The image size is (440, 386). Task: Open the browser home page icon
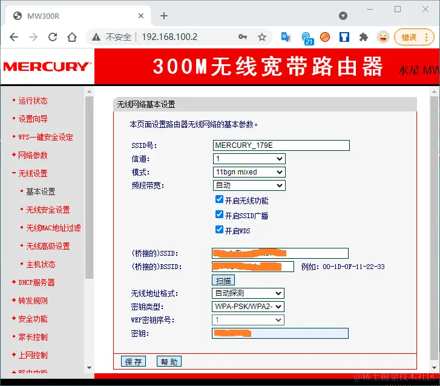click(x=72, y=37)
